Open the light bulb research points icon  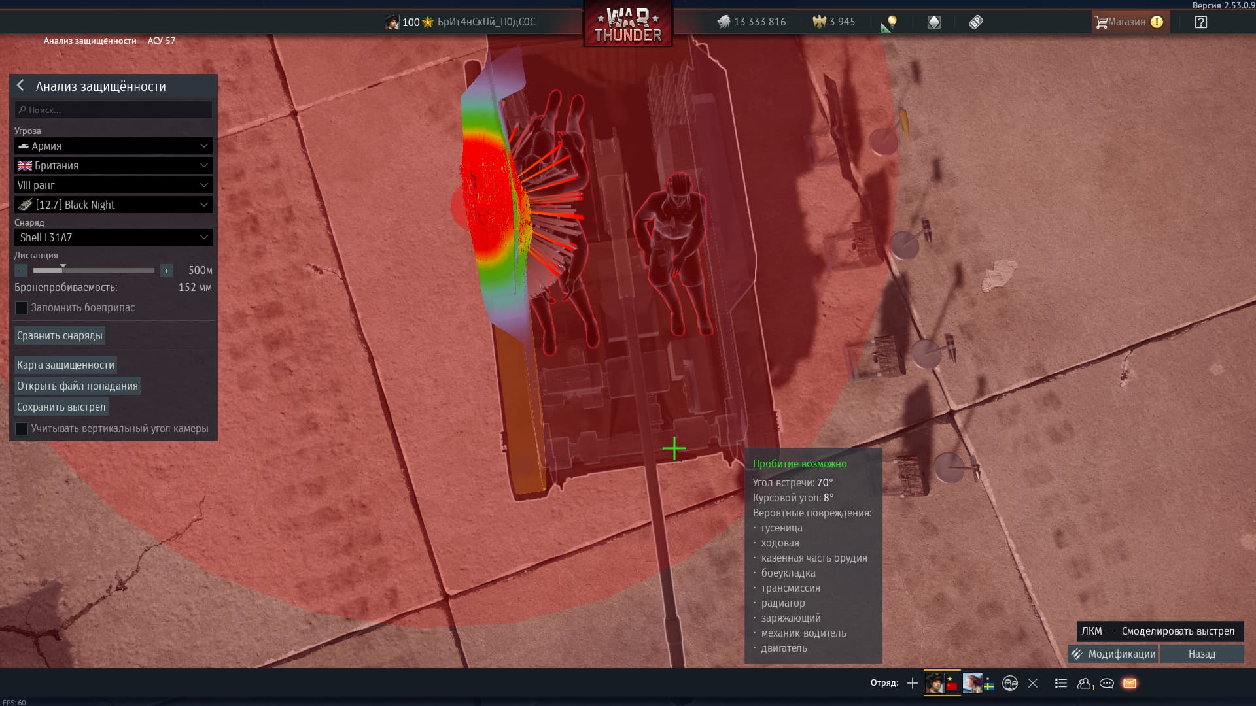(x=891, y=22)
